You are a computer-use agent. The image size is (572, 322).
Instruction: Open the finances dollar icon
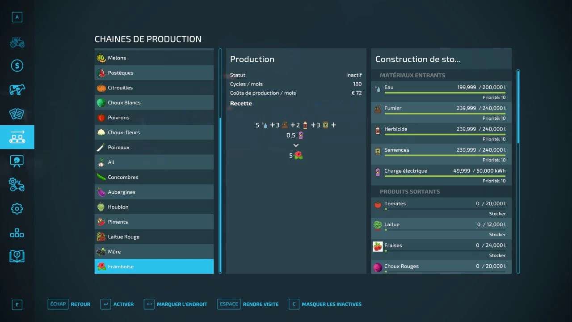click(x=17, y=66)
